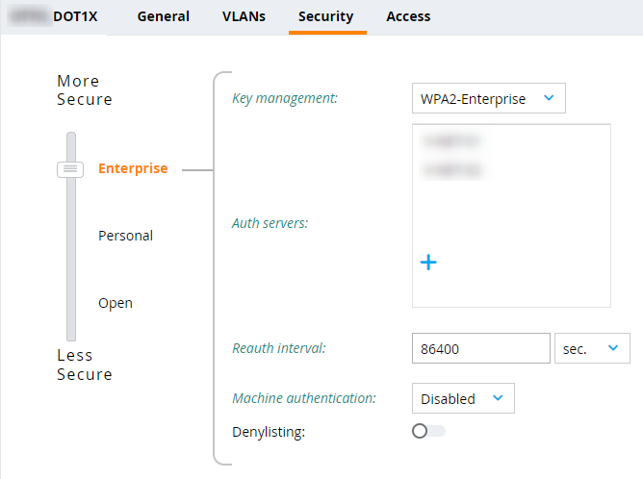The image size is (643, 479).
Task: Select the second blurred auth server entry
Action: click(451, 169)
